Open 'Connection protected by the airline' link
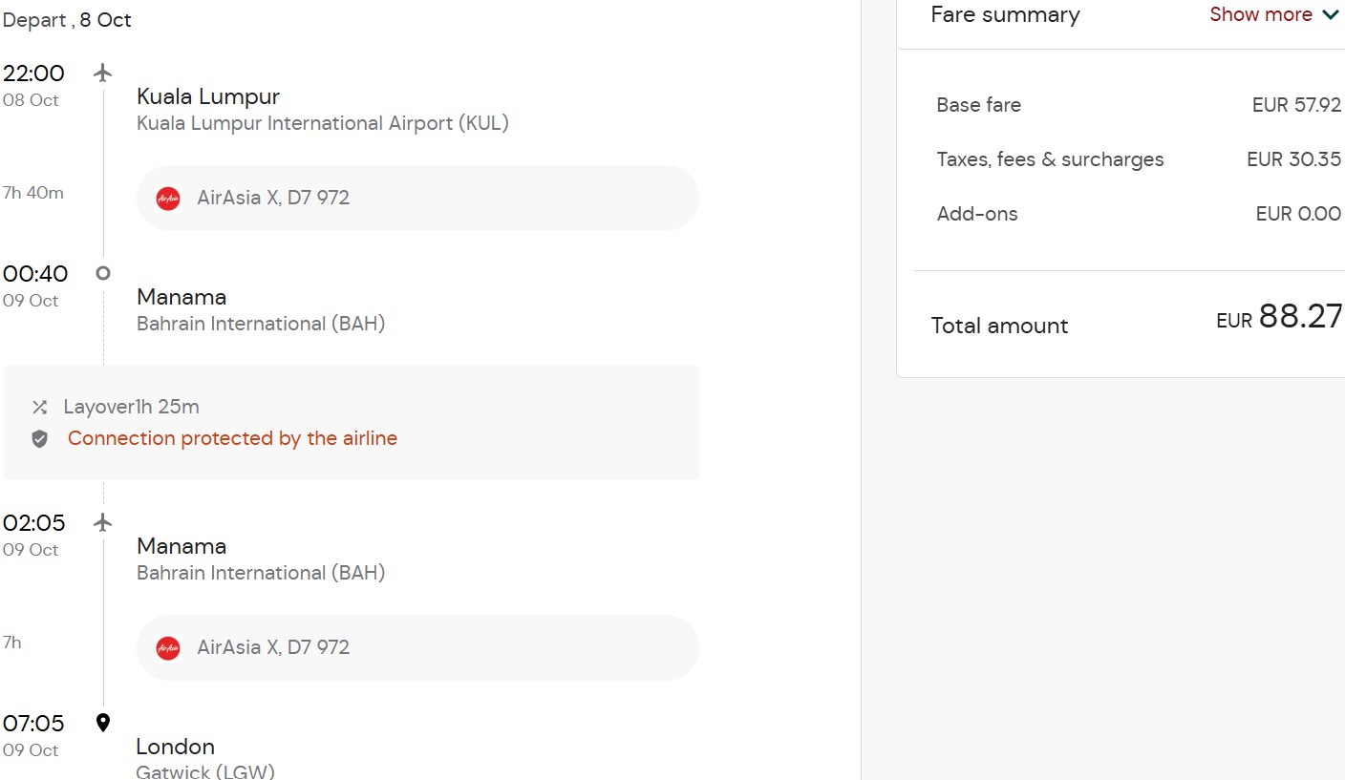Image resolution: width=1345 pixels, height=780 pixels. [232, 438]
